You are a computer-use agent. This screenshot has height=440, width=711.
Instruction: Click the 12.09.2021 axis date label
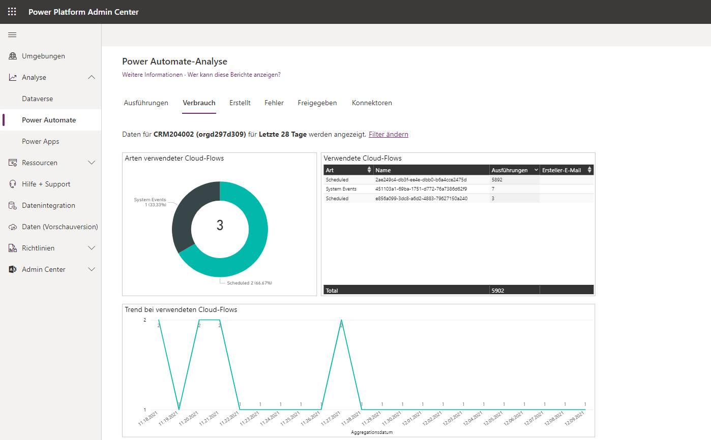click(575, 419)
